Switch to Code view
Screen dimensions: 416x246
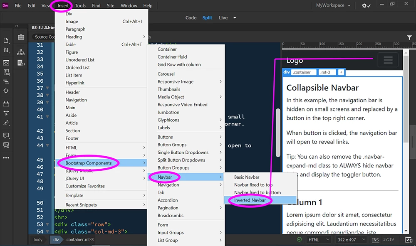pos(191,18)
